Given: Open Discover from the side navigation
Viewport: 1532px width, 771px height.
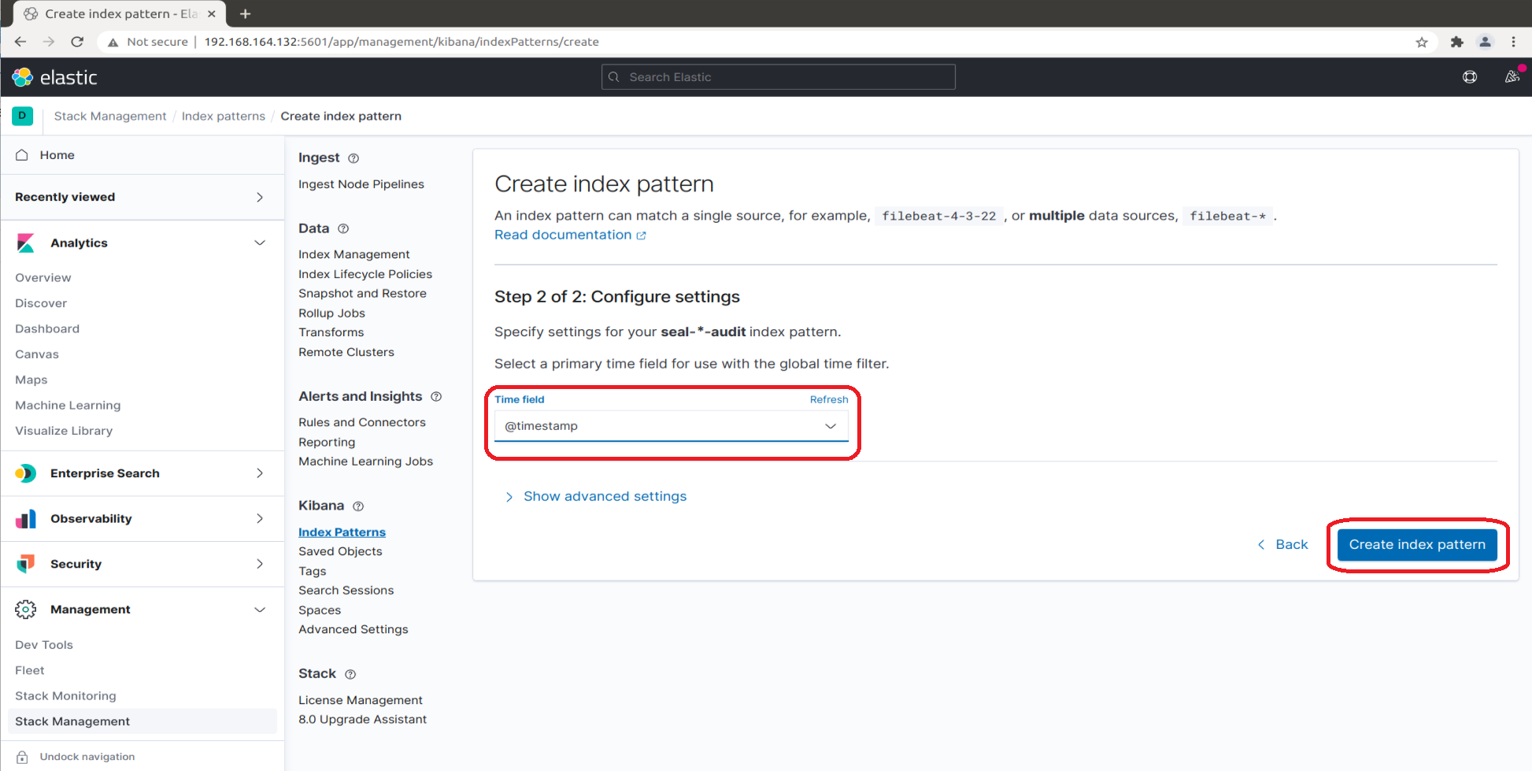Looking at the screenshot, I should [x=41, y=303].
